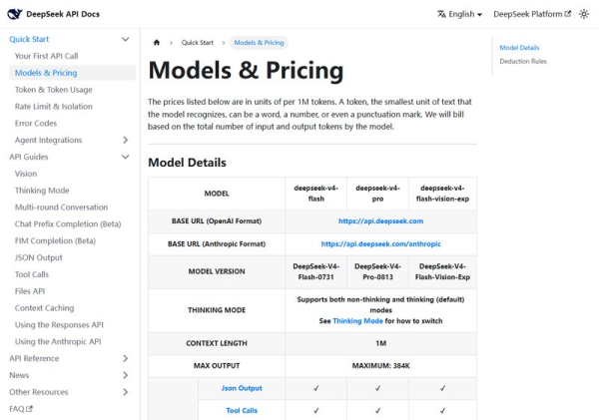Open the Context Caching guide
This screenshot has width=599, height=420.
44,308
